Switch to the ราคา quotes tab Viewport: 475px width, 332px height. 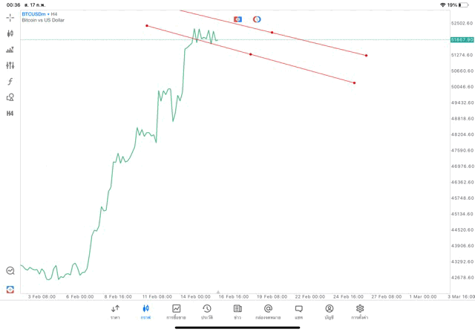pos(115,311)
